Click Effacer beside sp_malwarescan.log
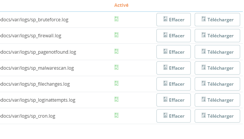The height and width of the screenshot is (139, 244). (x=174, y=68)
